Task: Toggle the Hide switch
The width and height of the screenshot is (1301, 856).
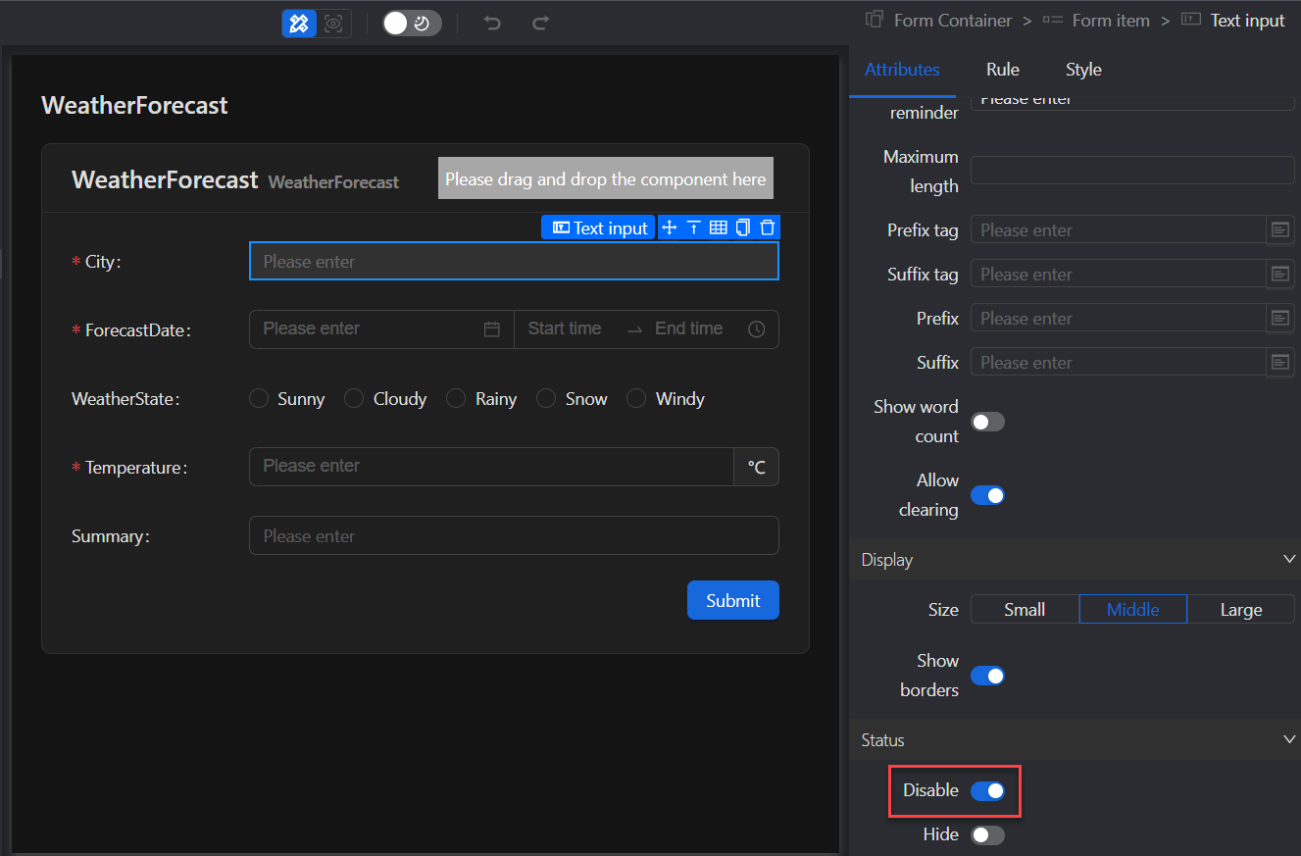Action: pyautogui.click(x=987, y=834)
